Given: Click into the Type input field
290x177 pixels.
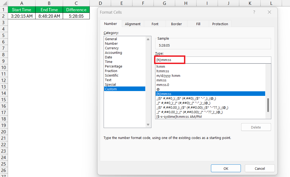Looking at the screenshot, I should coord(213,60).
